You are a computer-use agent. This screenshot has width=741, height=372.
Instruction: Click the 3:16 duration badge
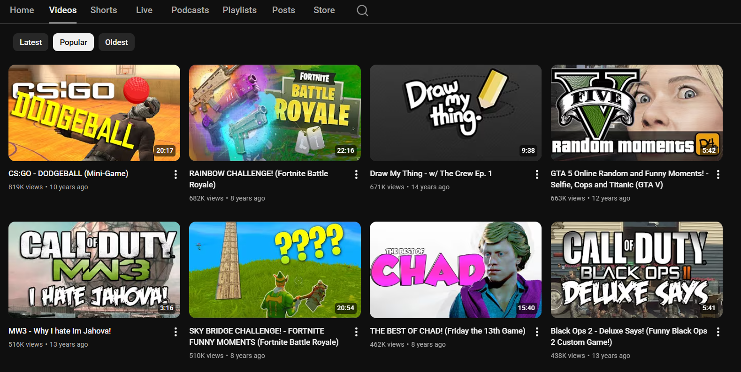click(167, 308)
